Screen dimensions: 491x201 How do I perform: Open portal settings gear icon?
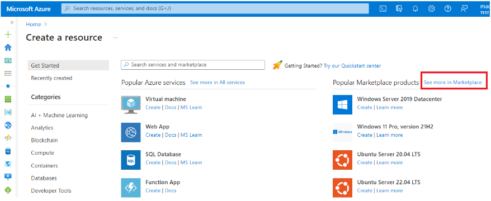point(432,9)
